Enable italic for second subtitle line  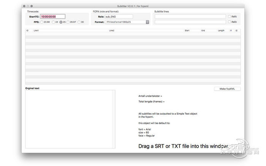pos(230,22)
